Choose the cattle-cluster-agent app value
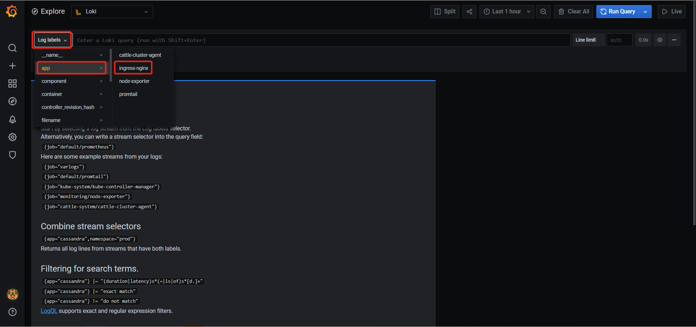 click(x=140, y=55)
